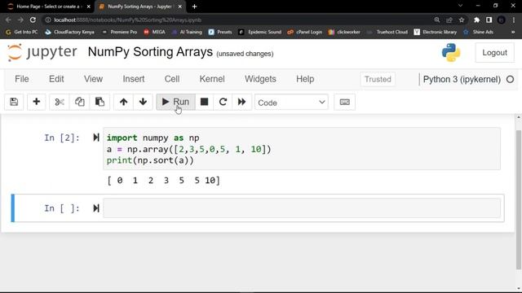Open the browser three-dot menu
The width and height of the screenshot is (522, 293).
[514, 20]
